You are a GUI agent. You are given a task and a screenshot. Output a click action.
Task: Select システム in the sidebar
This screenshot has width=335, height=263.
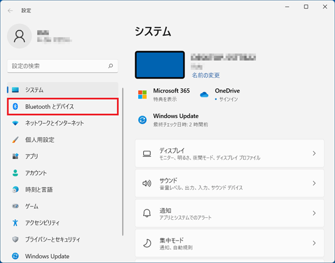[x=63, y=89]
